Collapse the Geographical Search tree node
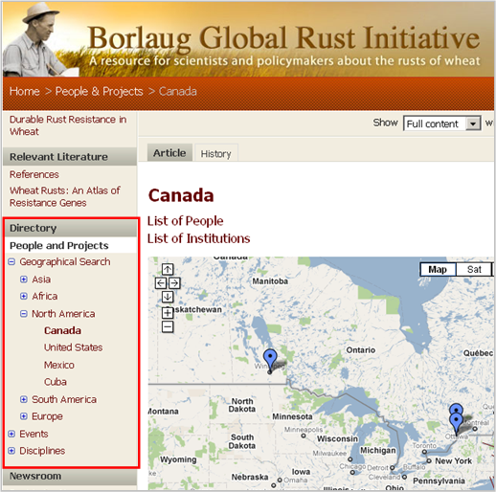 pos(11,262)
